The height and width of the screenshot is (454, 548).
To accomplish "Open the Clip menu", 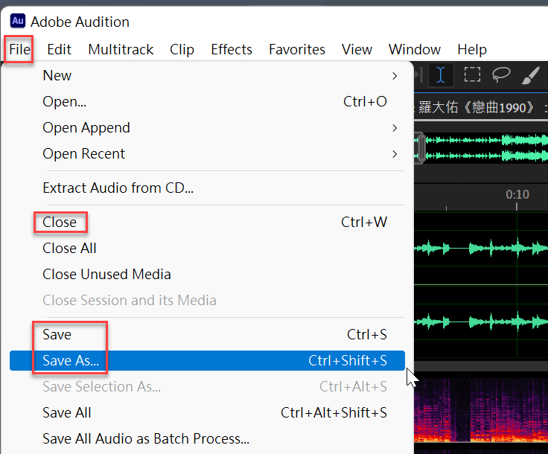I will [182, 49].
